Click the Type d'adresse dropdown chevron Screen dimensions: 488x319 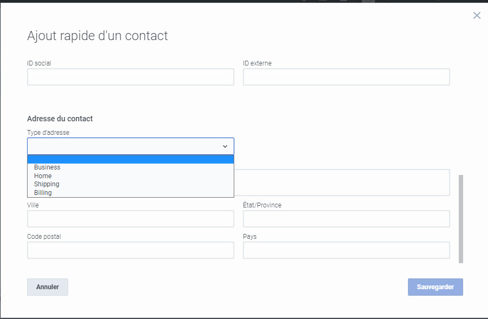coord(225,146)
